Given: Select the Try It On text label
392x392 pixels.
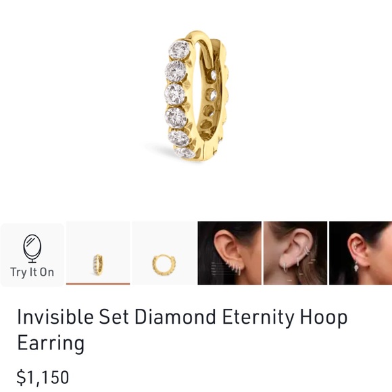Looking at the screenshot, I should point(32,272).
